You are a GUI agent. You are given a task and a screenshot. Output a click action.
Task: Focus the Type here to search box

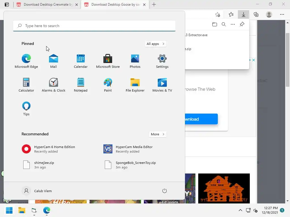click(94, 26)
